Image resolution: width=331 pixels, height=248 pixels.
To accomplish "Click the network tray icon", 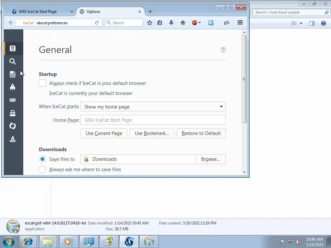I will (x=291, y=242).
